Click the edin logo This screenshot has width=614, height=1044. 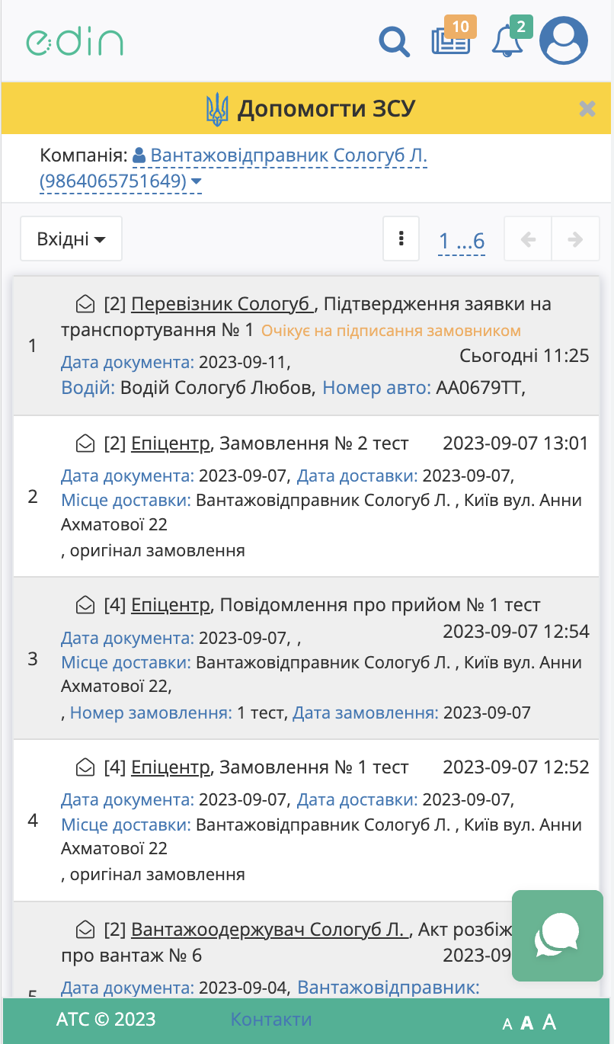point(75,41)
